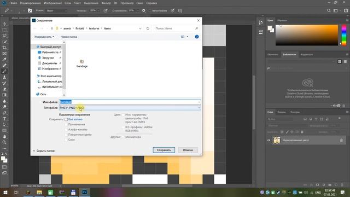Expand the address path dropdown arrow
This screenshot has height=197, width=350.
click(x=140, y=28)
